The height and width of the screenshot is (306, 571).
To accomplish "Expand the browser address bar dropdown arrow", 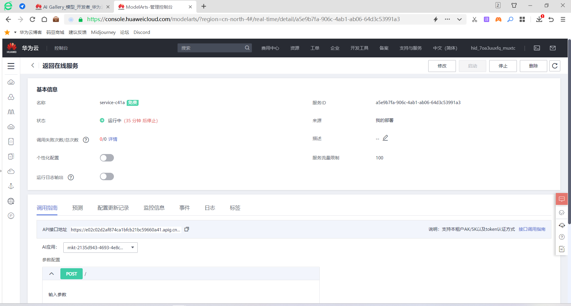I will [x=459, y=19].
